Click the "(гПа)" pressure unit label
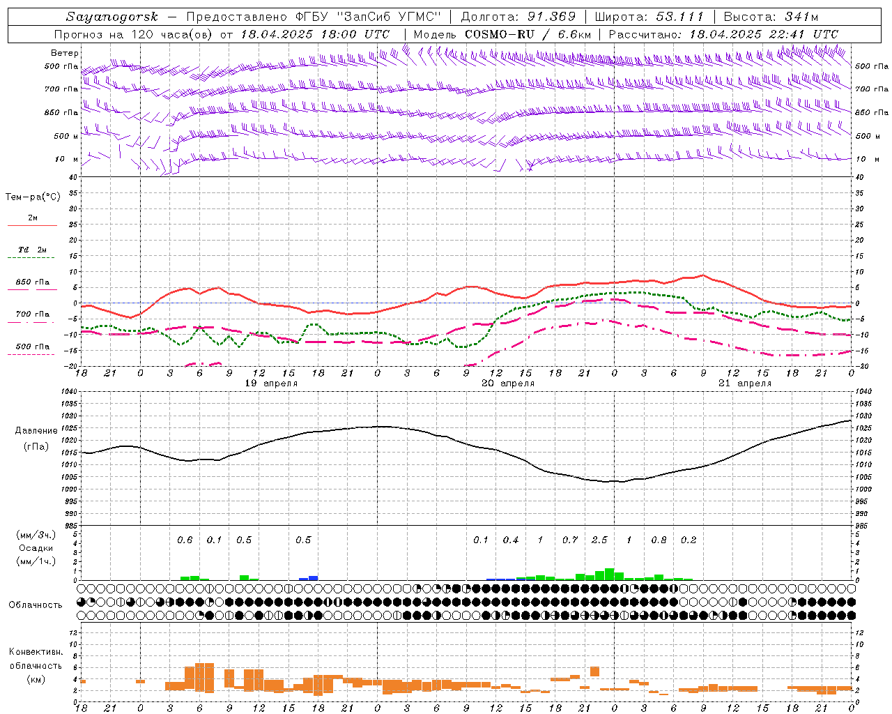The height and width of the screenshot is (714, 892). tap(36, 447)
